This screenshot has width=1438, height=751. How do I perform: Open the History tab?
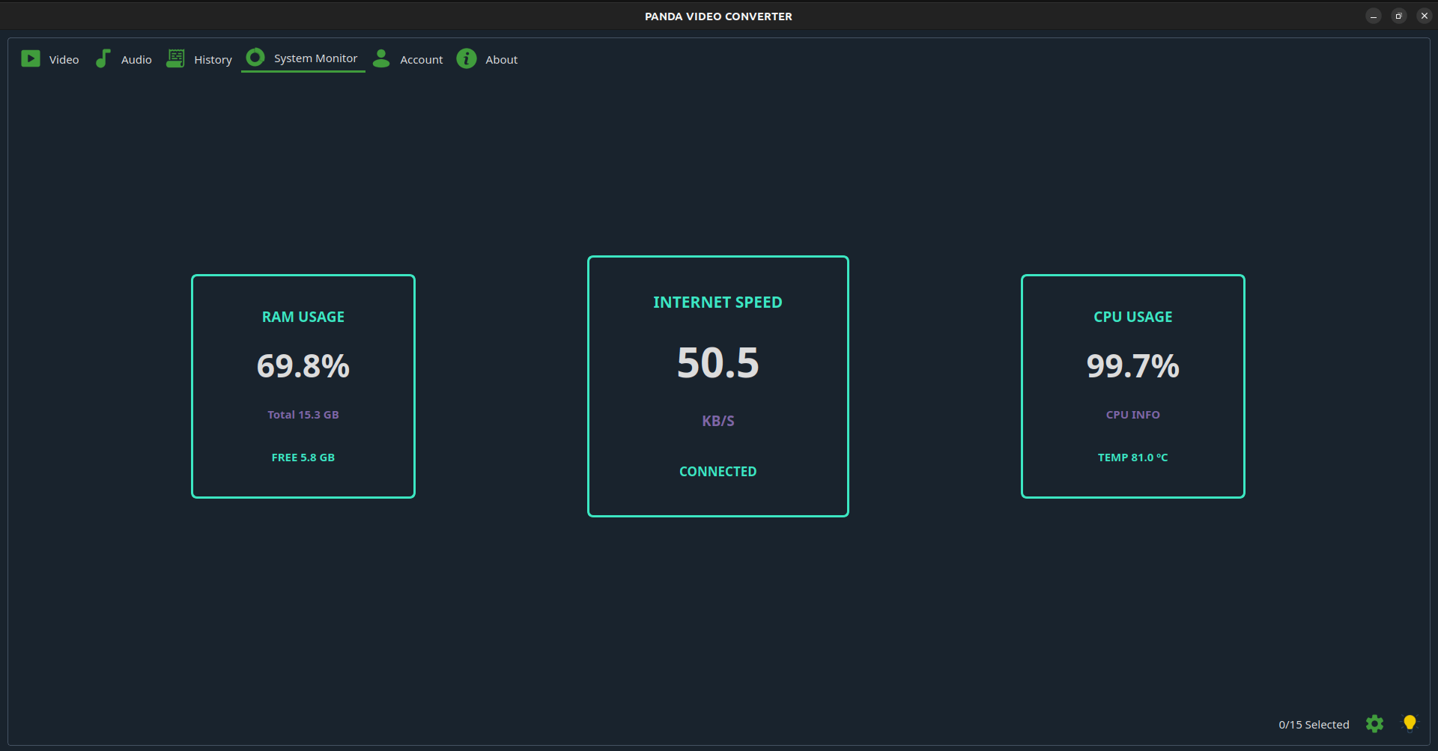199,59
